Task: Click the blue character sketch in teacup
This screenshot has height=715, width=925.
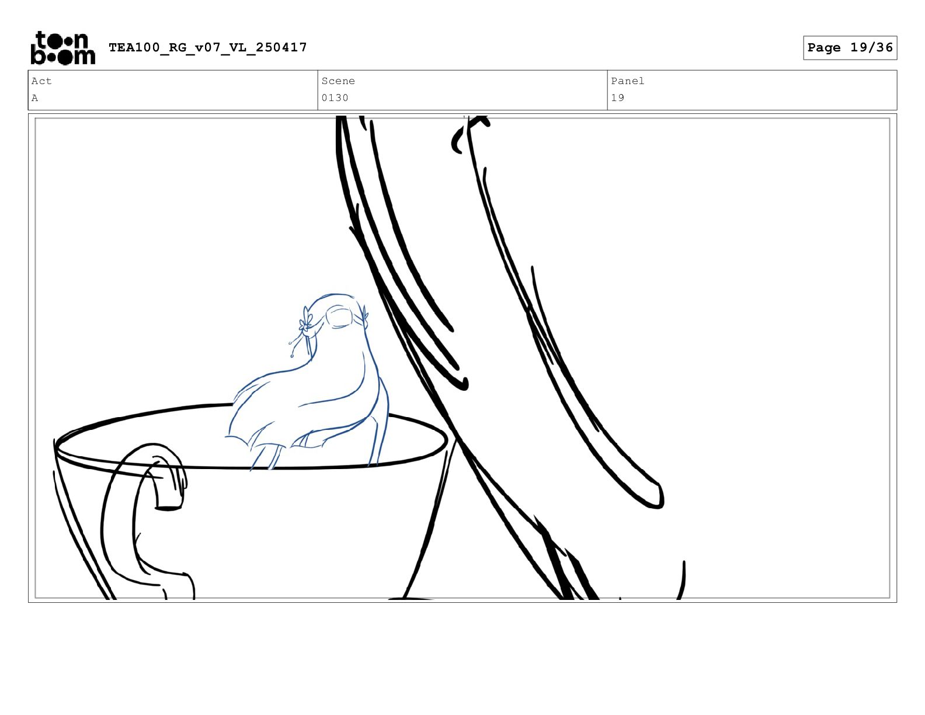Action: tap(308, 382)
